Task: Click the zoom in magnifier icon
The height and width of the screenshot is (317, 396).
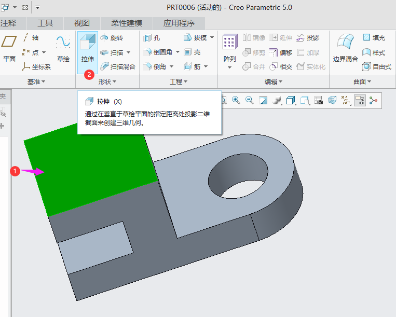Action: pyautogui.click(x=236, y=101)
